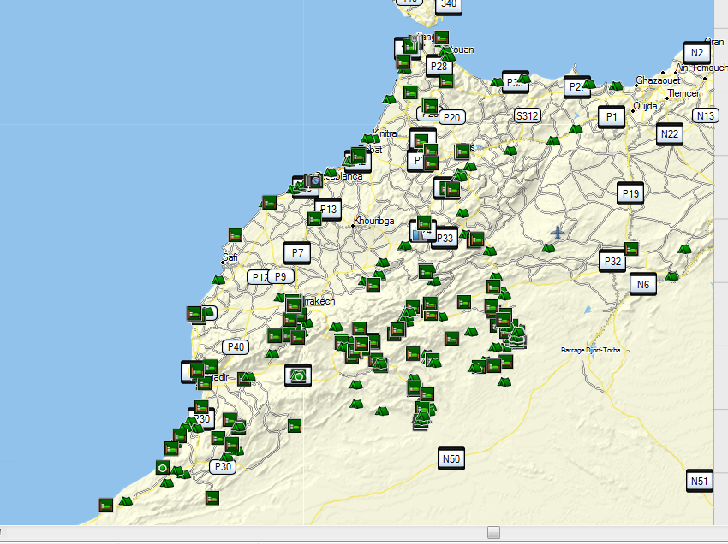Click the tent icon next to N6 shield
Image resolution: width=728 pixels, height=544 pixels.
point(671,276)
